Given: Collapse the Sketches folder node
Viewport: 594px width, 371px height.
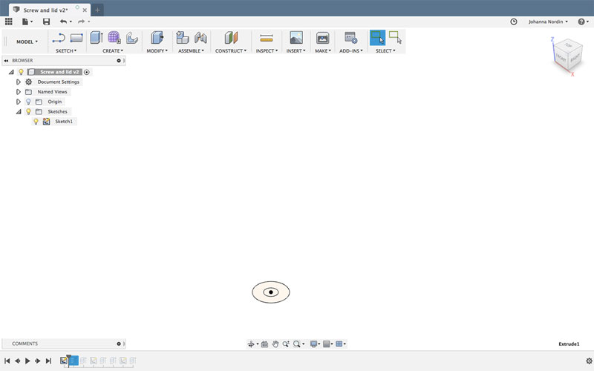Looking at the screenshot, I should tap(18, 111).
